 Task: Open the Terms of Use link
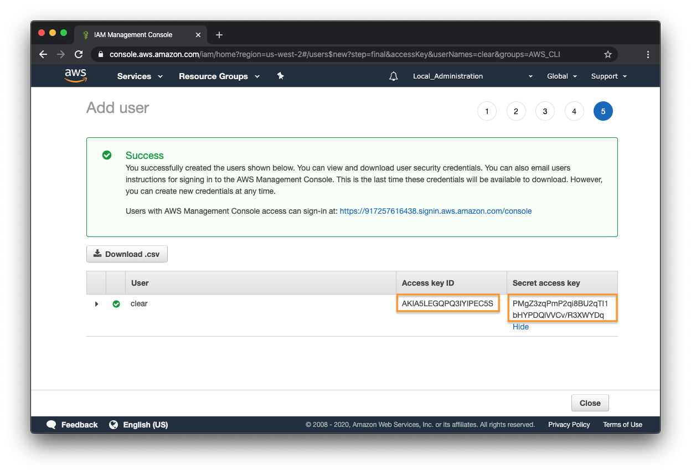pyautogui.click(x=622, y=425)
